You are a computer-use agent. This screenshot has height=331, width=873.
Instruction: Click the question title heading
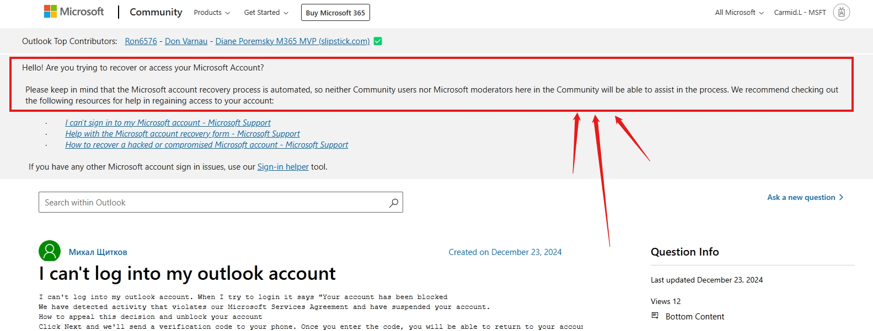[x=188, y=274]
